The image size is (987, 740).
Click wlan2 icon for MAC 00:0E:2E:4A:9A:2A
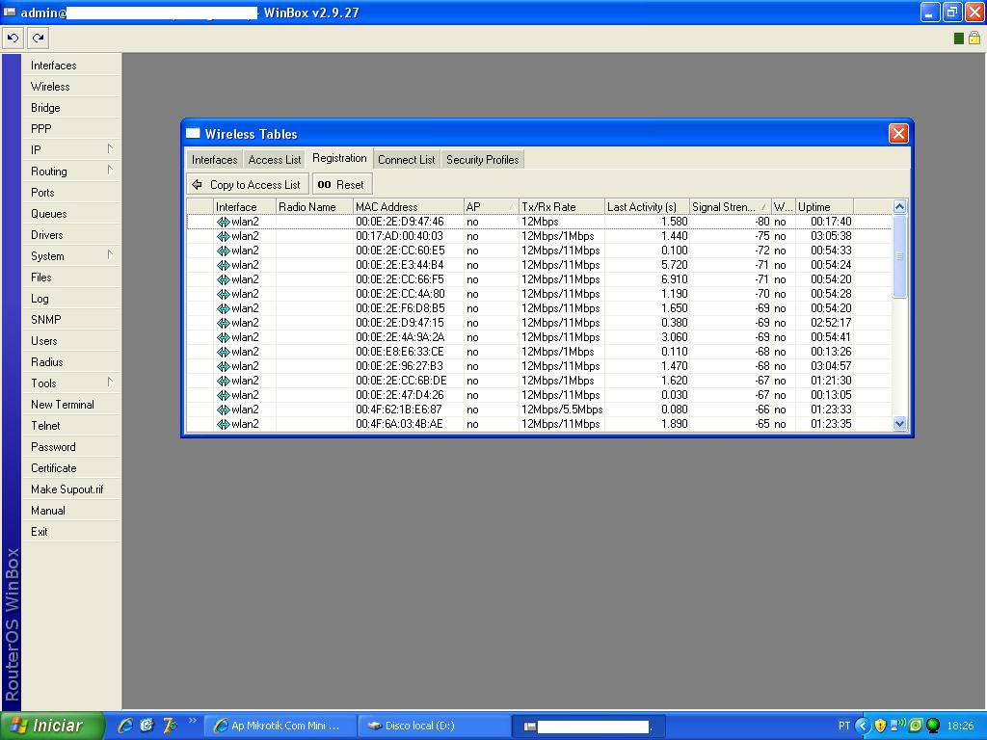tap(223, 337)
